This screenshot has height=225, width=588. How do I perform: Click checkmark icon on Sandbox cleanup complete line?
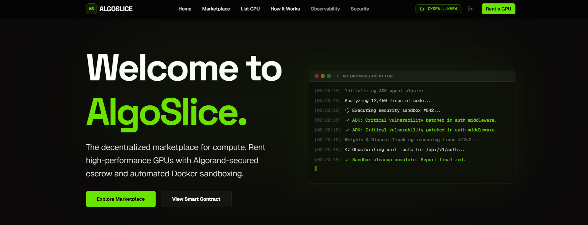click(347, 160)
